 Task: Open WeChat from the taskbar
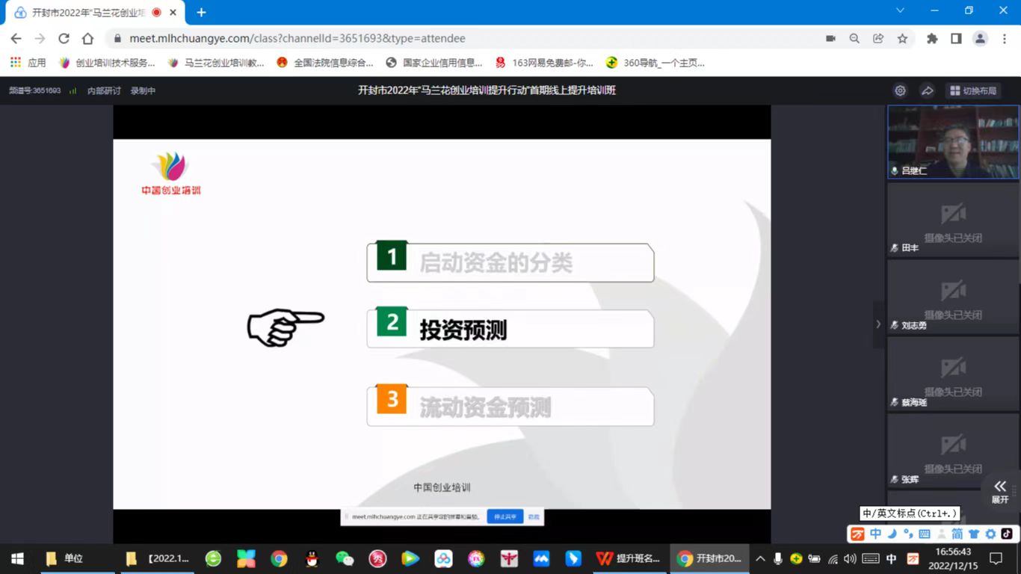(345, 558)
